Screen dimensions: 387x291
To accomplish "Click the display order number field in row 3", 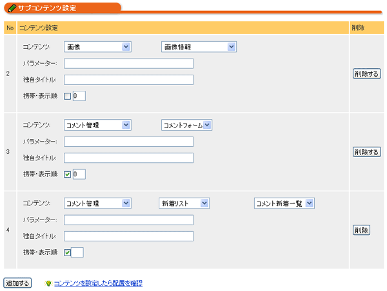I will tap(79, 174).
